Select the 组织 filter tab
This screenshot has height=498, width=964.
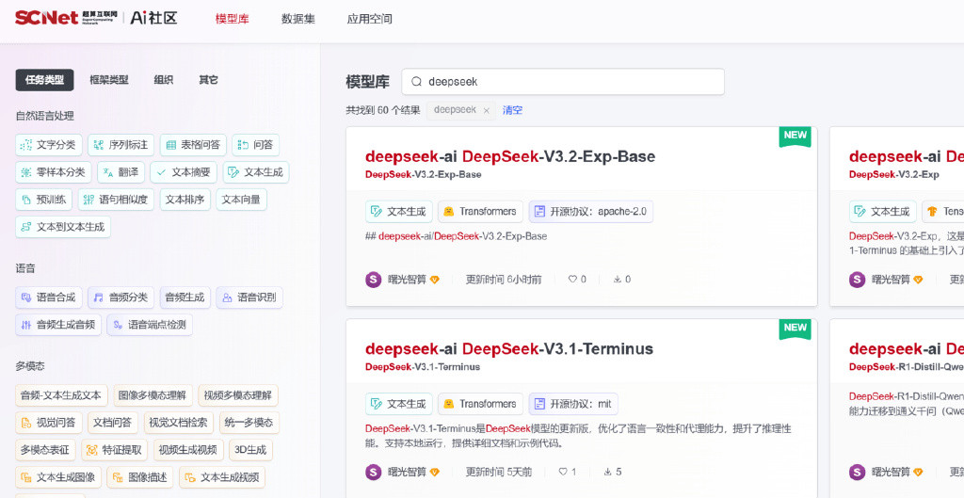pos(163,80)
